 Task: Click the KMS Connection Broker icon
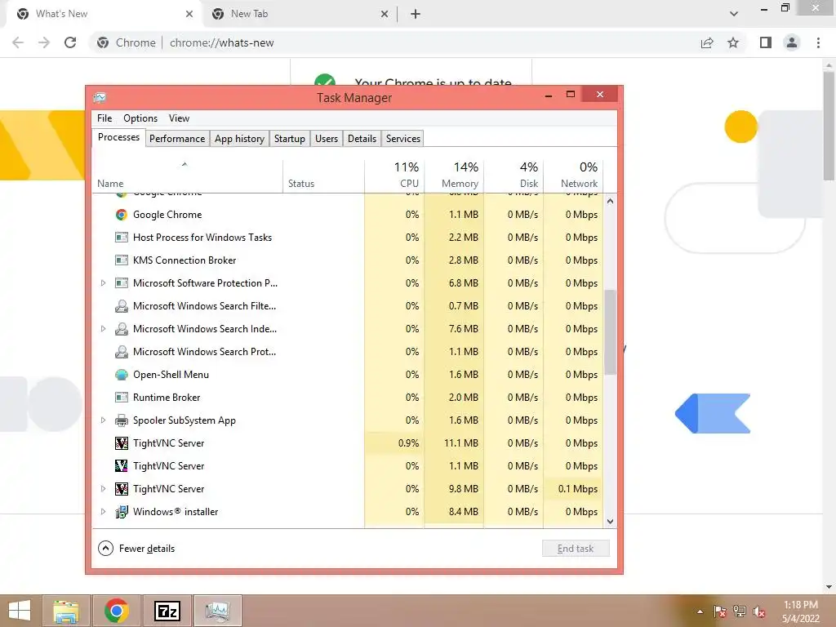(x=122, y=260)
